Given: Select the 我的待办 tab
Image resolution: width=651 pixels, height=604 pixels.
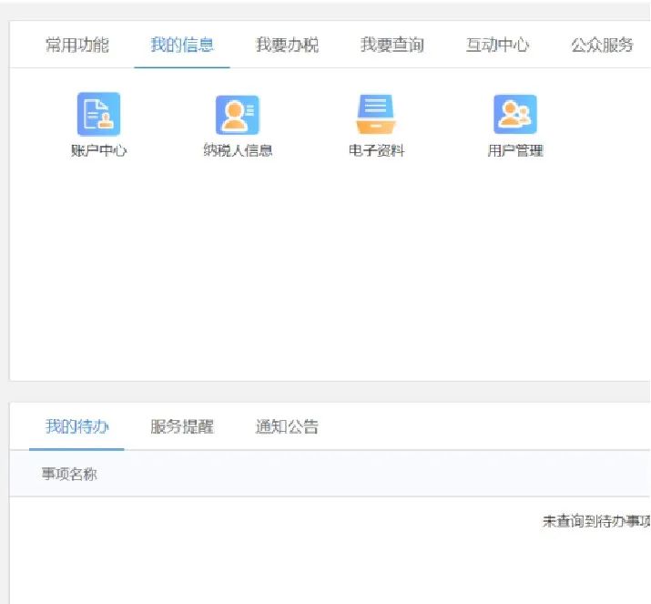Looking at the screenshot, I should coord(77,426).
